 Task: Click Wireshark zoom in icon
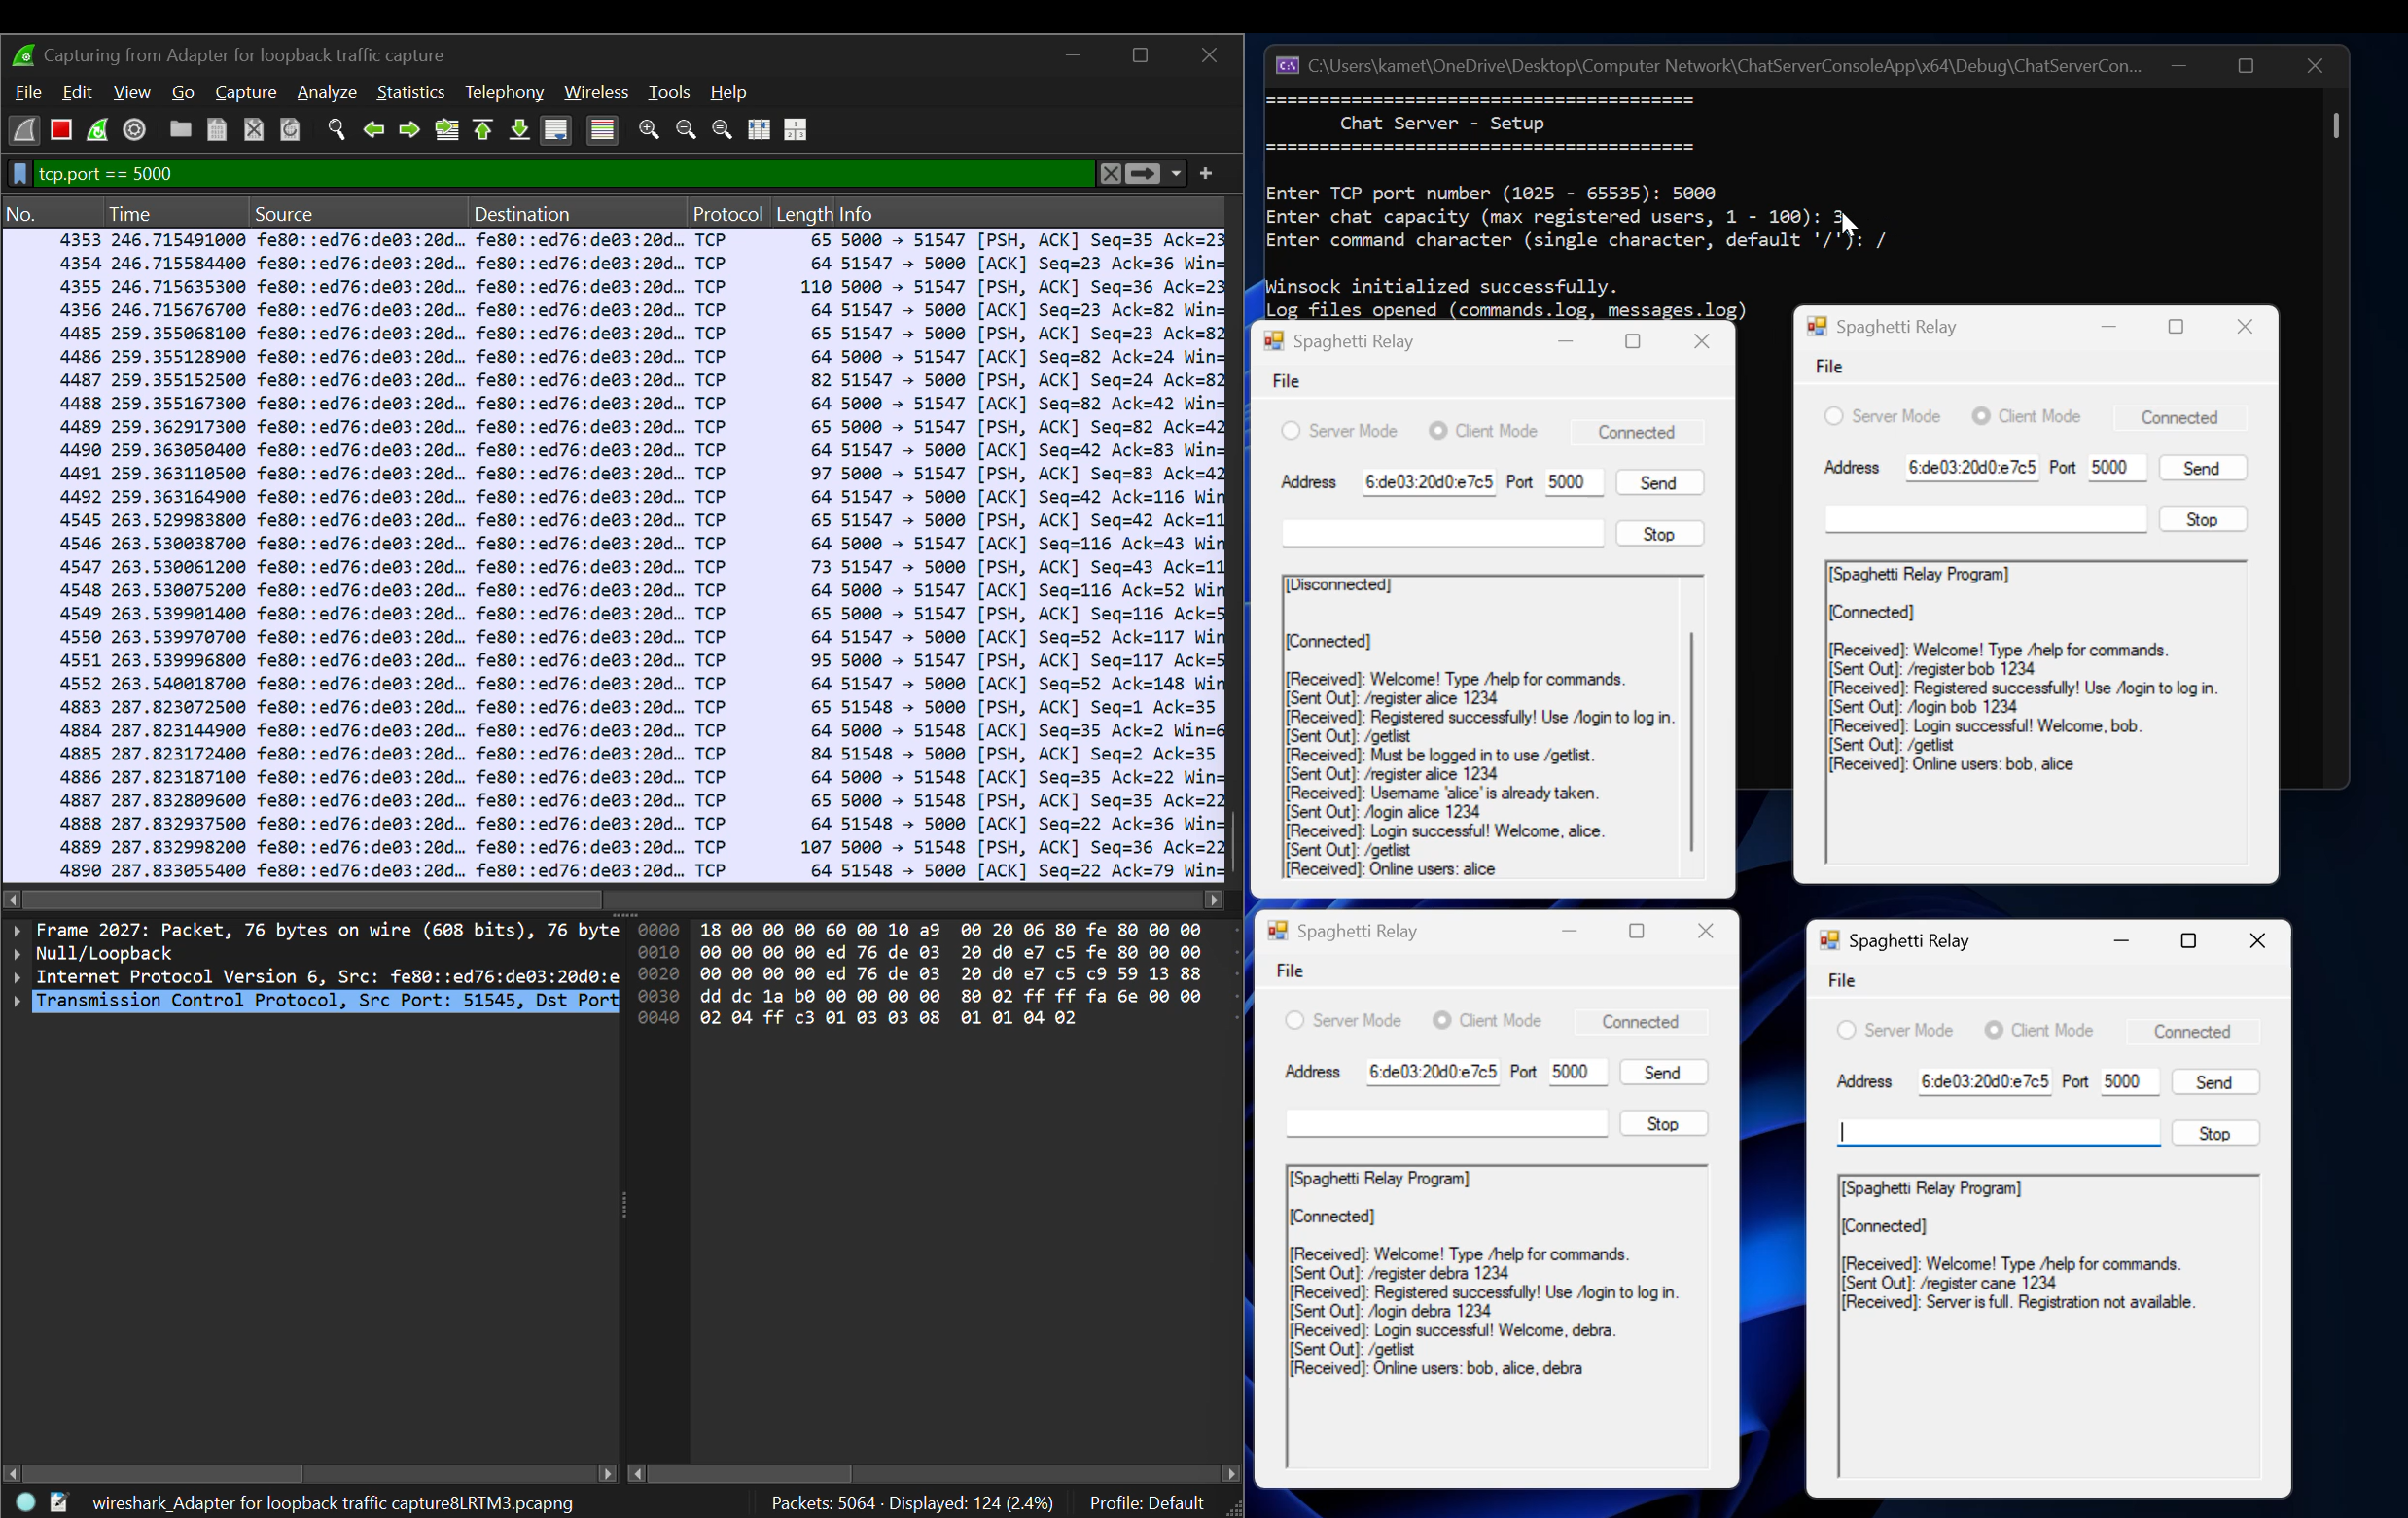click(649, 130)
